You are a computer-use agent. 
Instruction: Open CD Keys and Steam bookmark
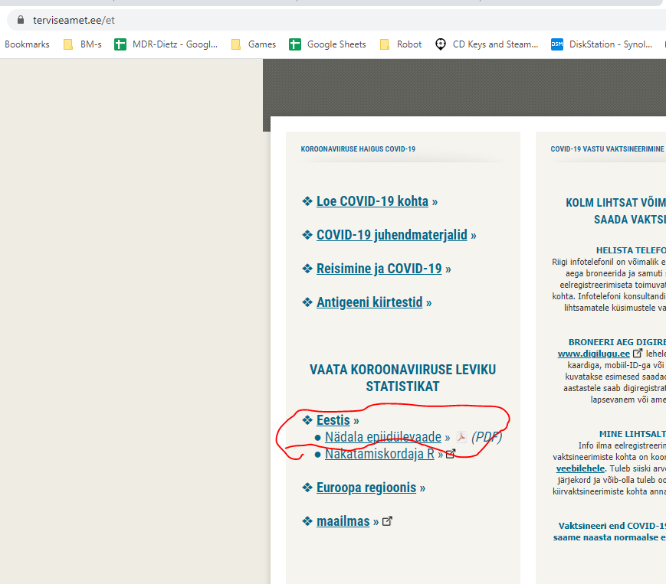487,44
